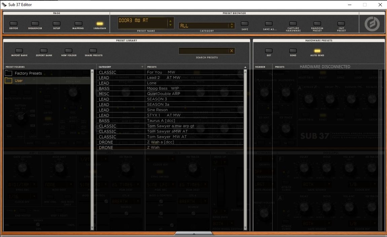Click hardware presets Number column header
Viewport: 387px width, 237px height.
260,67
